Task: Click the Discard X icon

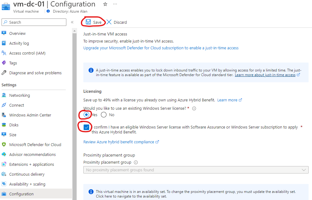Action: (x=109, y=22)
